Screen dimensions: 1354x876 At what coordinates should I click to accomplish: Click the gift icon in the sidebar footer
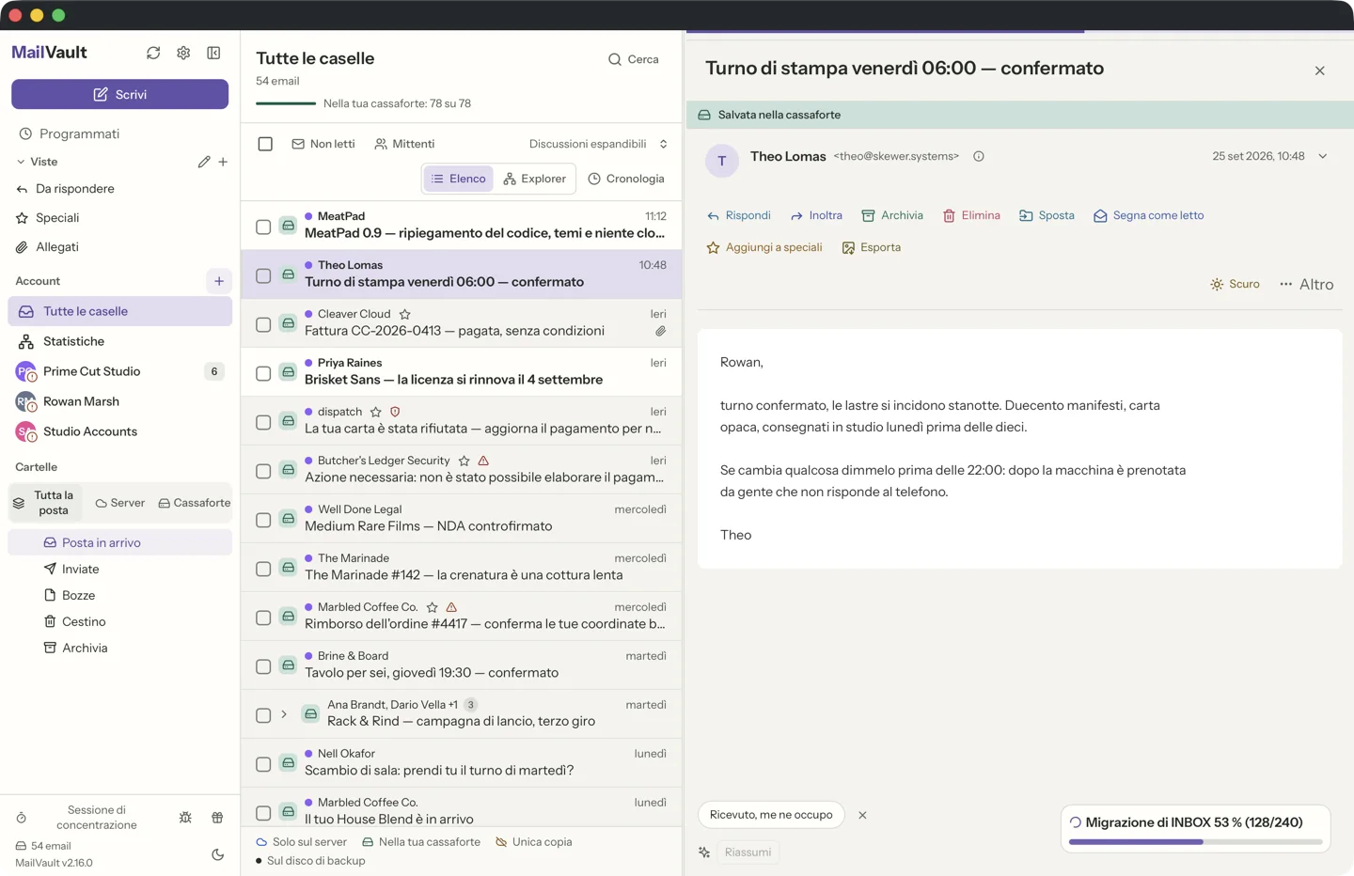pyautogui.click(x=217, y=818)
